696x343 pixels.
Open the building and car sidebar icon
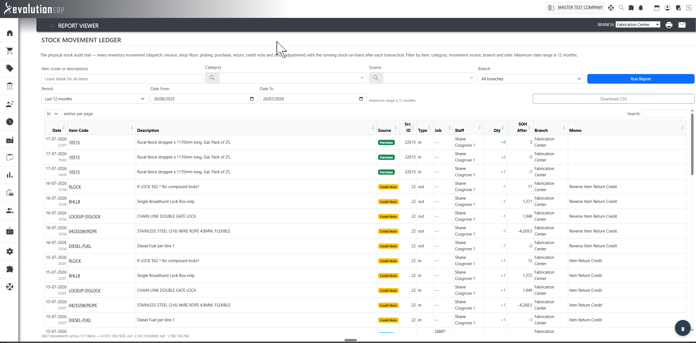pyautogui.click(x=10, y=193)
